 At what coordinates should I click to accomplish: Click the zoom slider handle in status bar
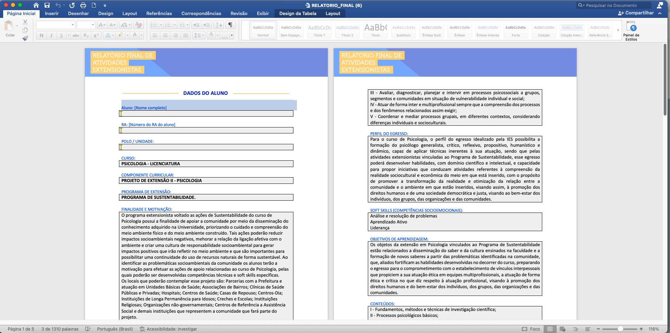point(621,329)
